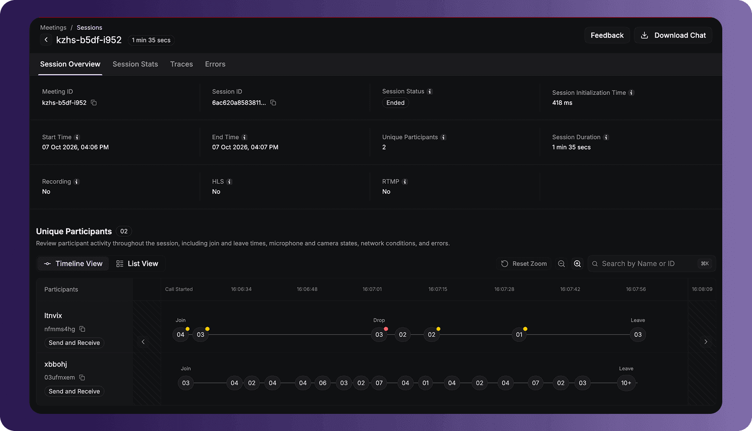Download the chat transcript
The width and height of the screenshot is (752, 431).
pyautogui.click(x=673, y=35)
